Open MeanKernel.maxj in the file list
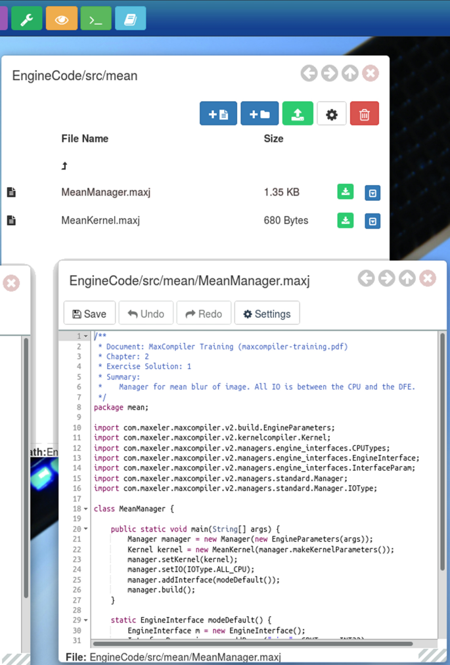 point(101,220)
